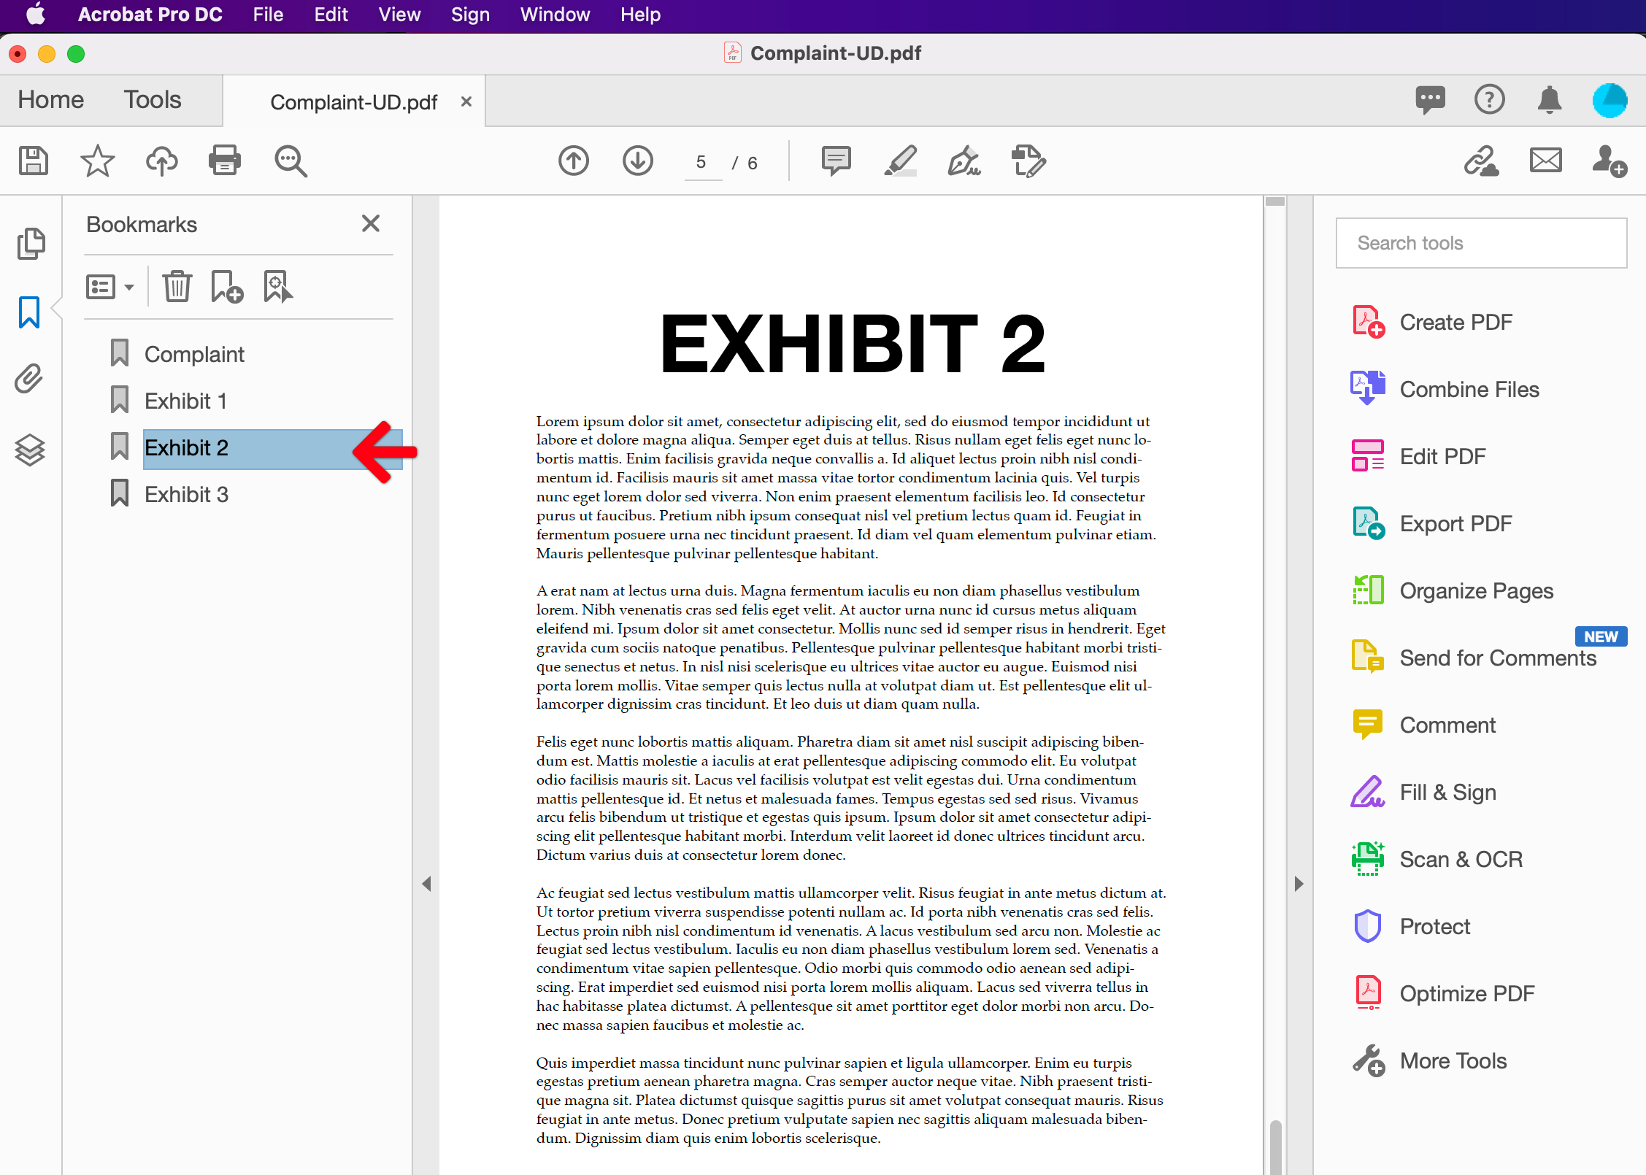Select the Add Sticky Note tool
Viewport: 1646px width, 1175px height.
point(834,161)
